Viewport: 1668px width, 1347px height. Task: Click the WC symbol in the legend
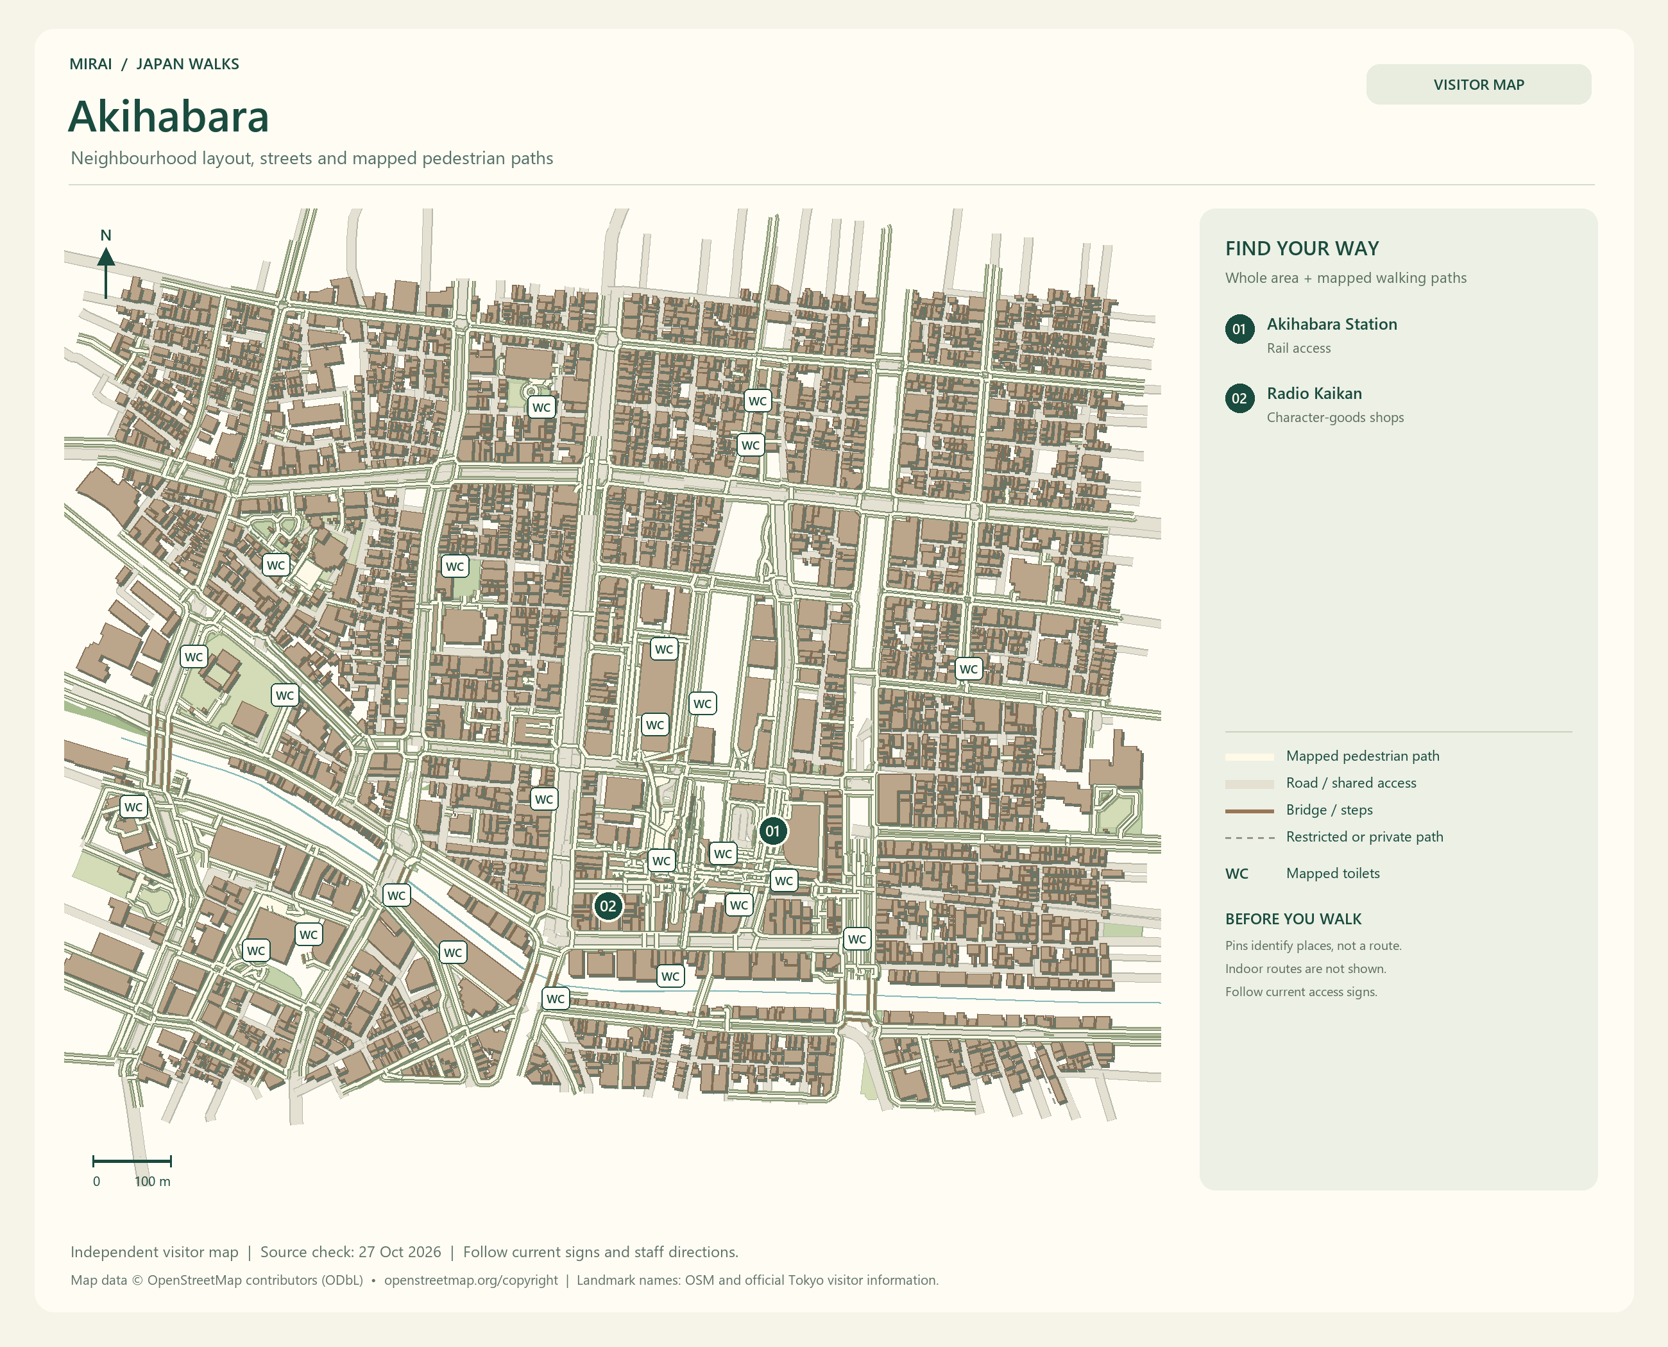pos(1236,874)
